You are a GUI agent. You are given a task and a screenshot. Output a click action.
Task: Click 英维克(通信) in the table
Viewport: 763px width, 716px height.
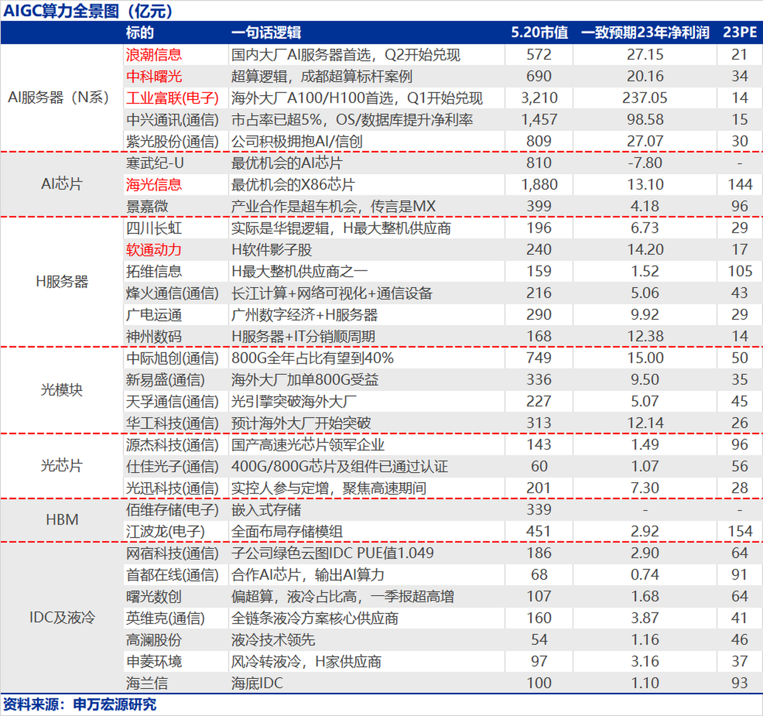[x=166, y=618]
